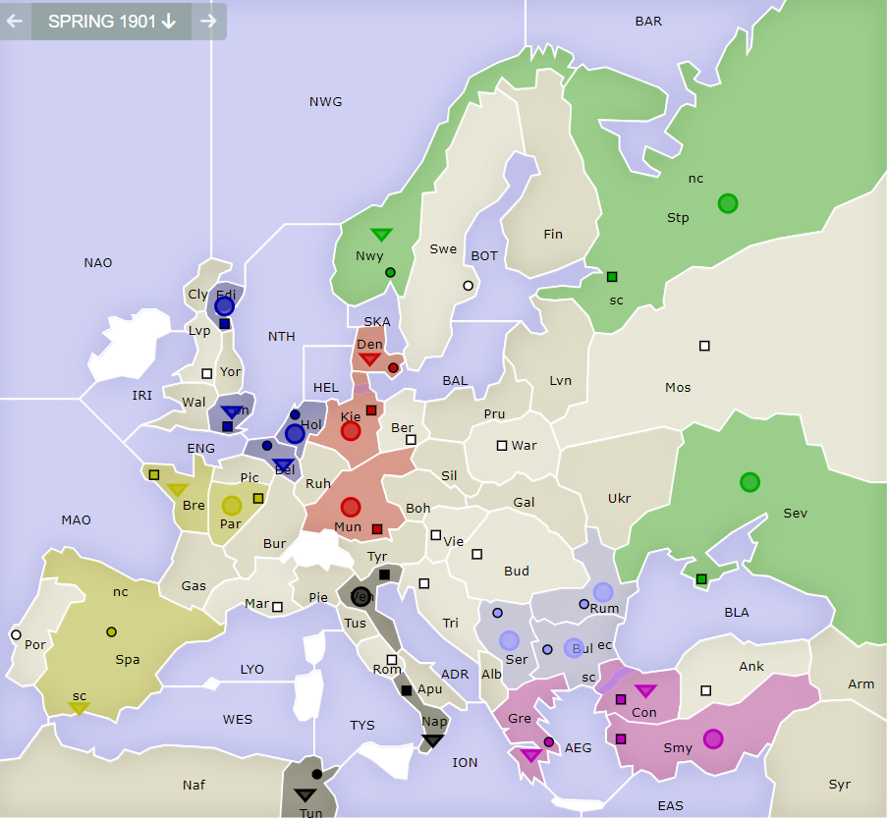The height and width of the screenshot is (819, 887).
Task: Select the magenta army in Smyrna
Action: pos(713,738)
